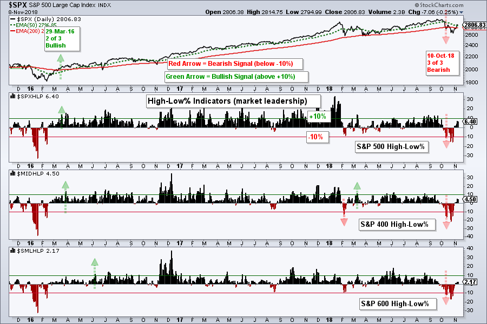Select the 'S&P 500 Large Cap Index' title text

click(x=63, y=5)
